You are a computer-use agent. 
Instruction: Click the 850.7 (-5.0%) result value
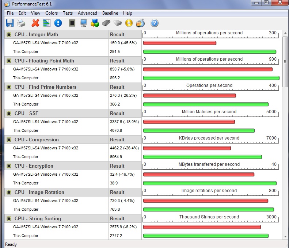tap(122, 69)
